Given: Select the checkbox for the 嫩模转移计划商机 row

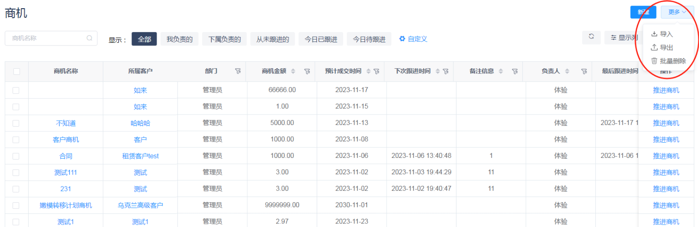Looking at the screenshot, I should click(x=16, y=205).
